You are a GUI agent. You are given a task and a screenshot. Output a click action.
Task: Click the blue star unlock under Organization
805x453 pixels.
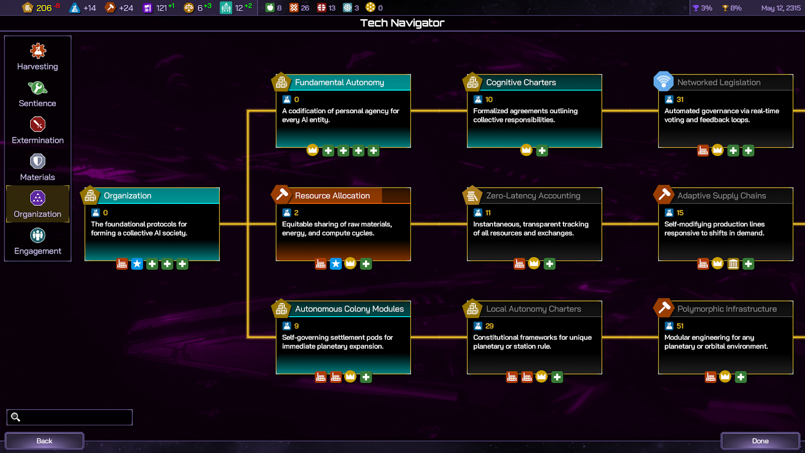(x=137, y=264)
